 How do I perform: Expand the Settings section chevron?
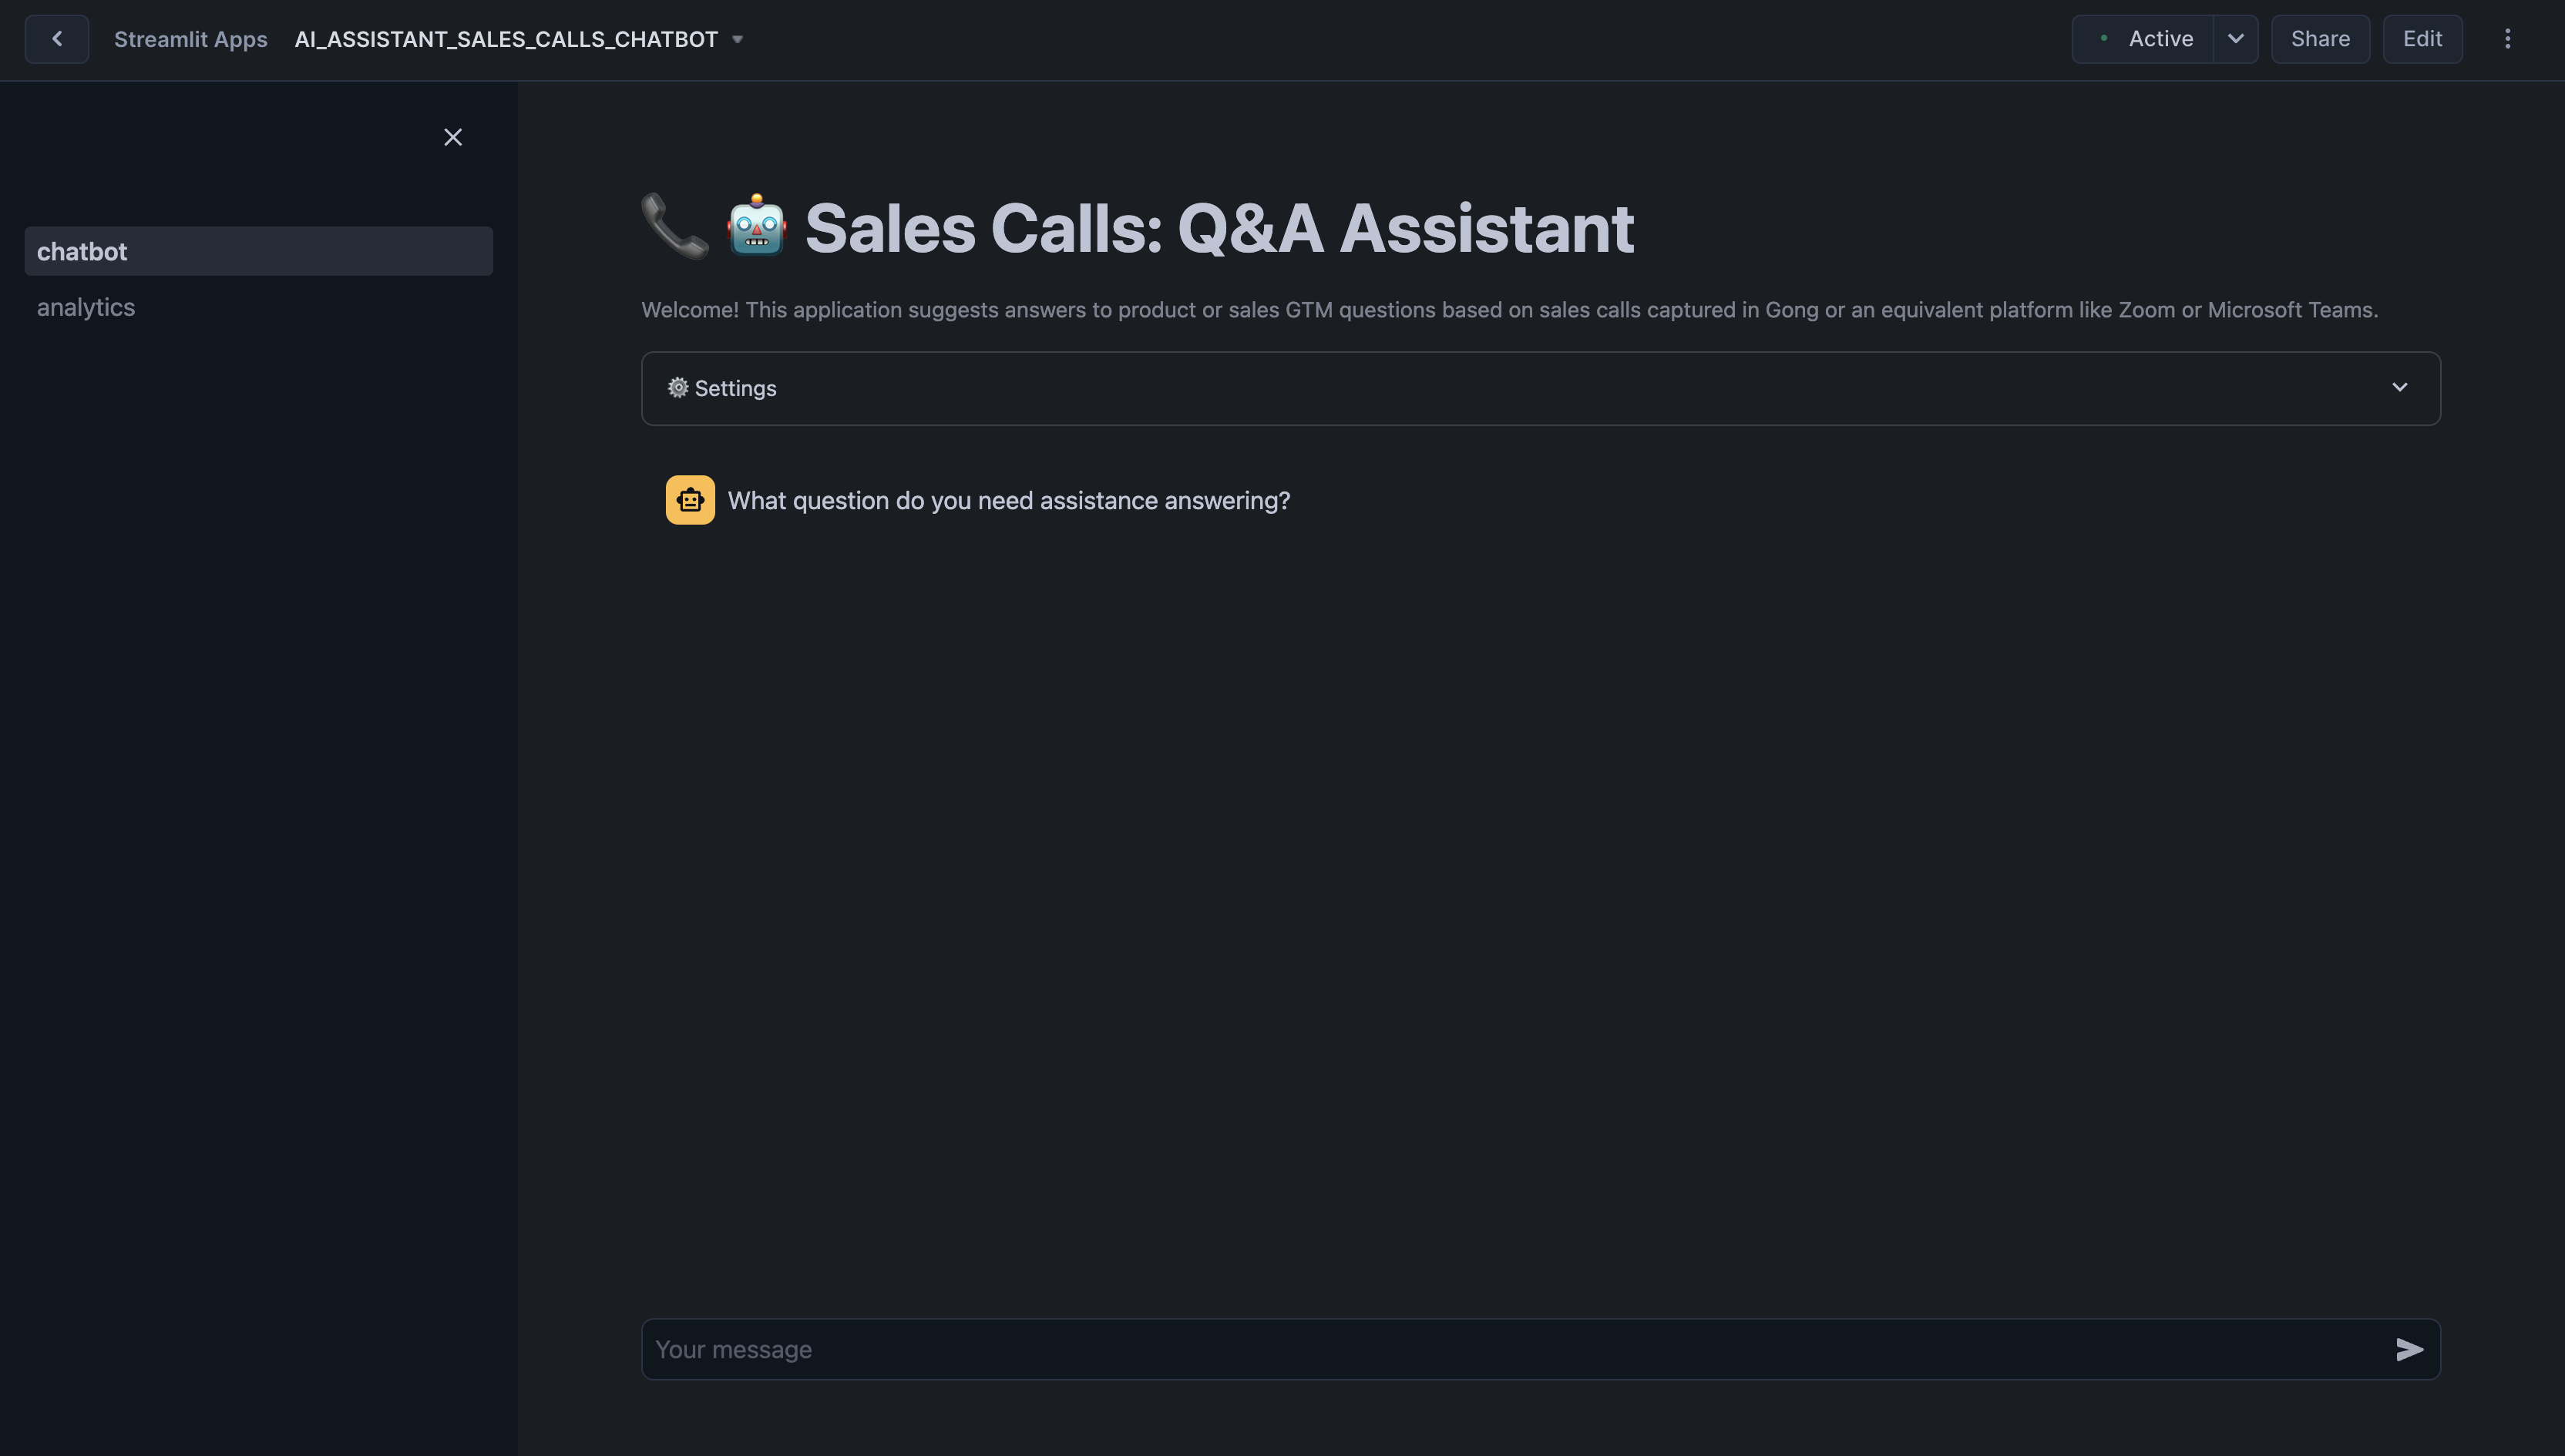click(x=2400, y=388)
